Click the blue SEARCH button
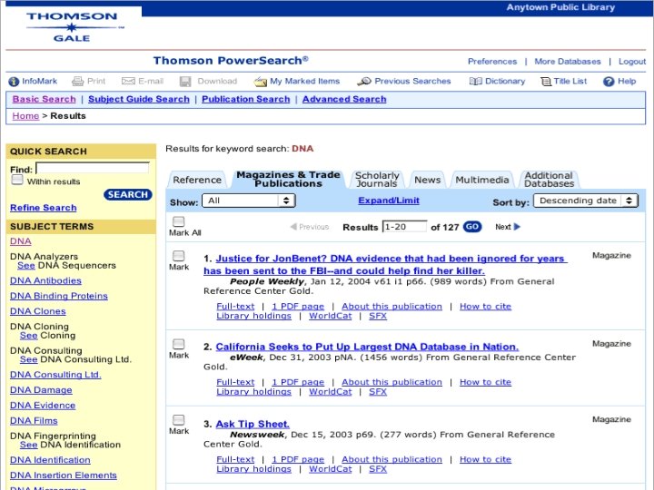This screenshot has height=490, width=654. 128,194
